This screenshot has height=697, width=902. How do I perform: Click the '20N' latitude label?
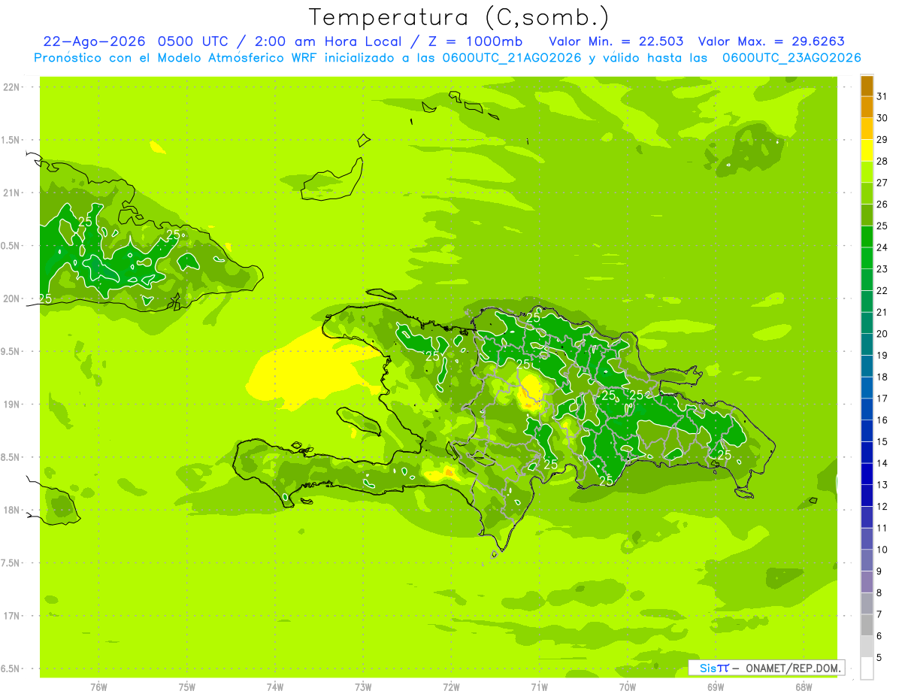coord(11,298)
